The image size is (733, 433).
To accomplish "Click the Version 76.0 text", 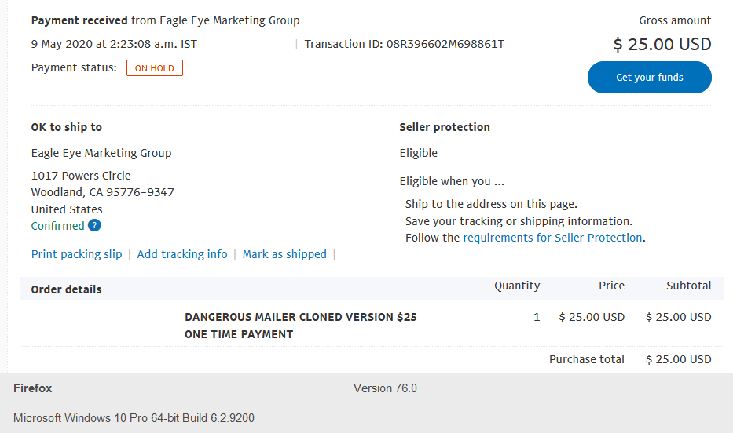I will 385,388.
